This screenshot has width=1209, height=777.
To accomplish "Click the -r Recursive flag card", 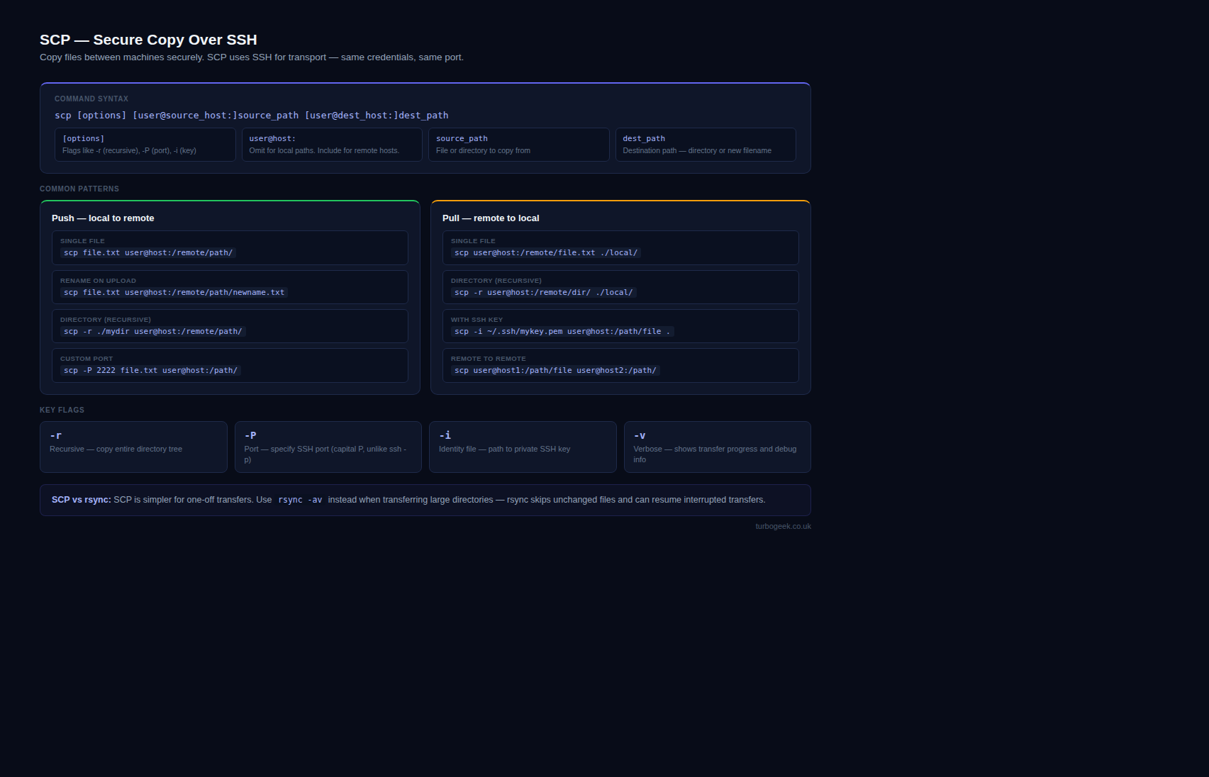I will point(133,447).
